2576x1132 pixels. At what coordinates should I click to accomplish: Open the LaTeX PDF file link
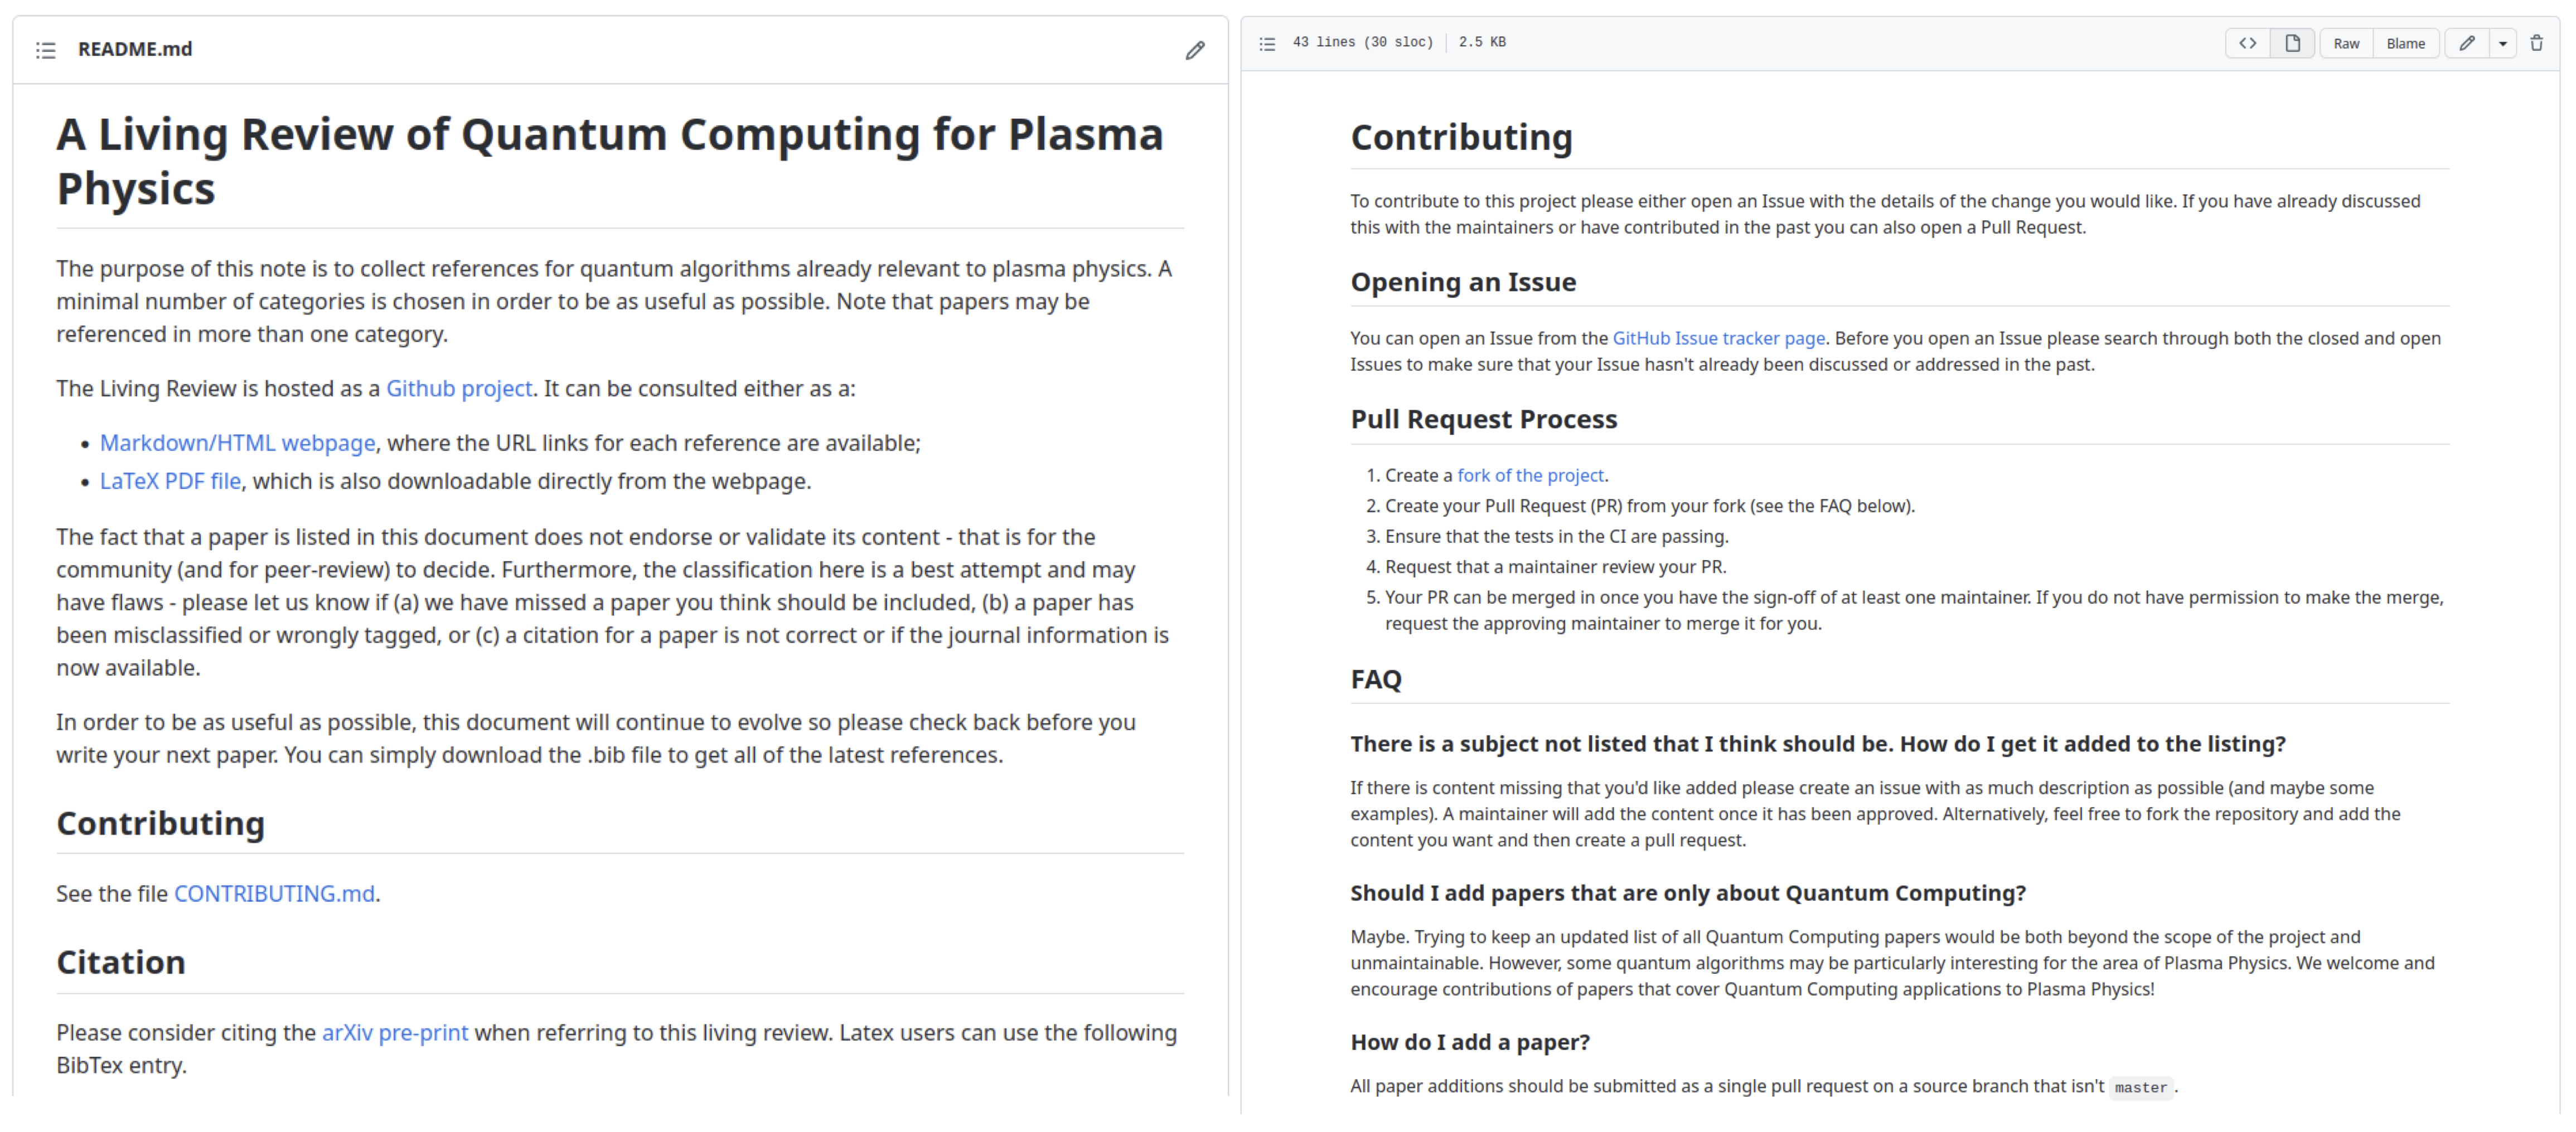(x=170, y=480)
